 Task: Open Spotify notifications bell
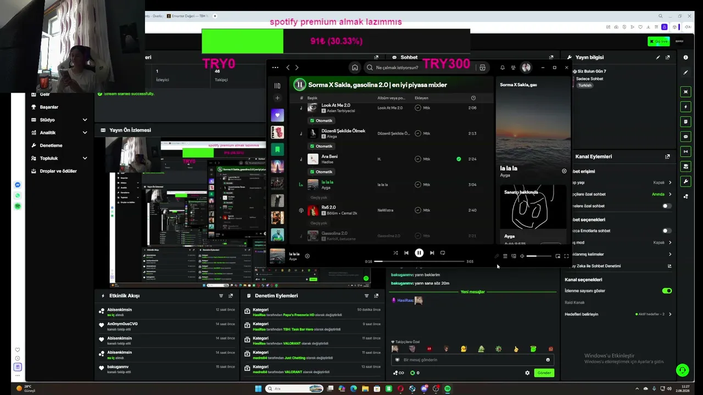[502, 67]
